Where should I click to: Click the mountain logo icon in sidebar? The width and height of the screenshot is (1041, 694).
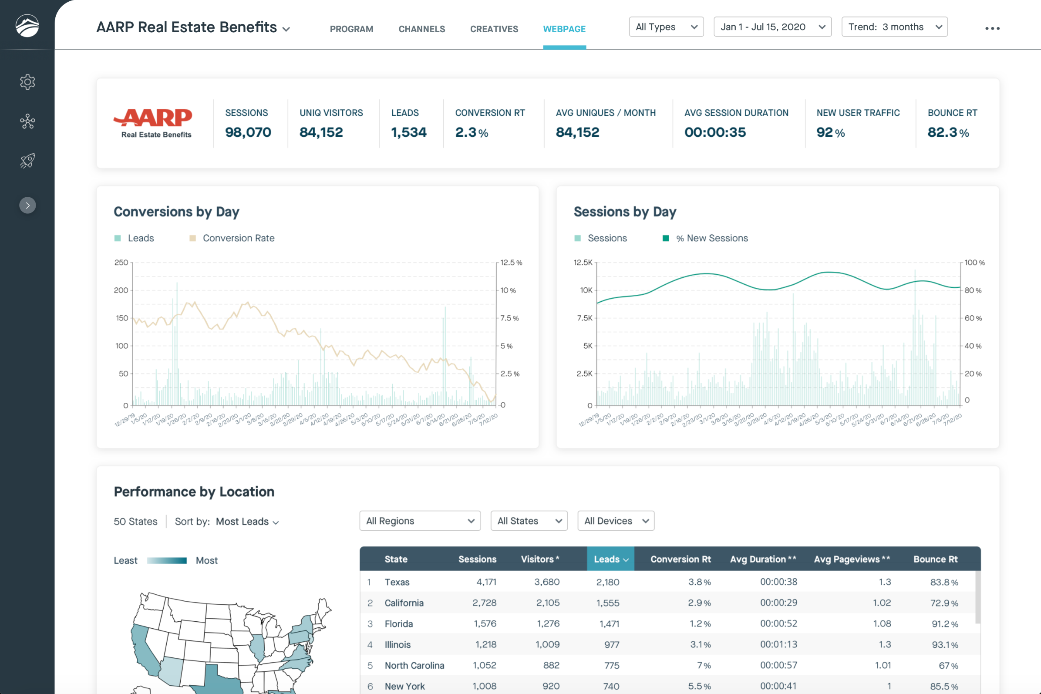(x=27, y=26)
